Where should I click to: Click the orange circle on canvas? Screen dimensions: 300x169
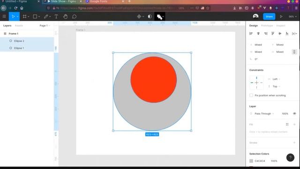click(x=153, y=80)
